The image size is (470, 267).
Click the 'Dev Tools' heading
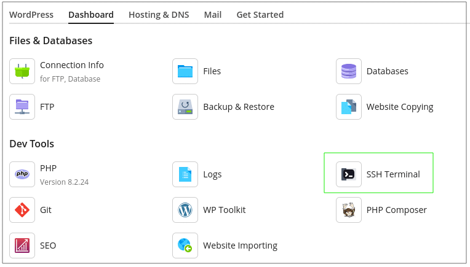coord(31,144)
